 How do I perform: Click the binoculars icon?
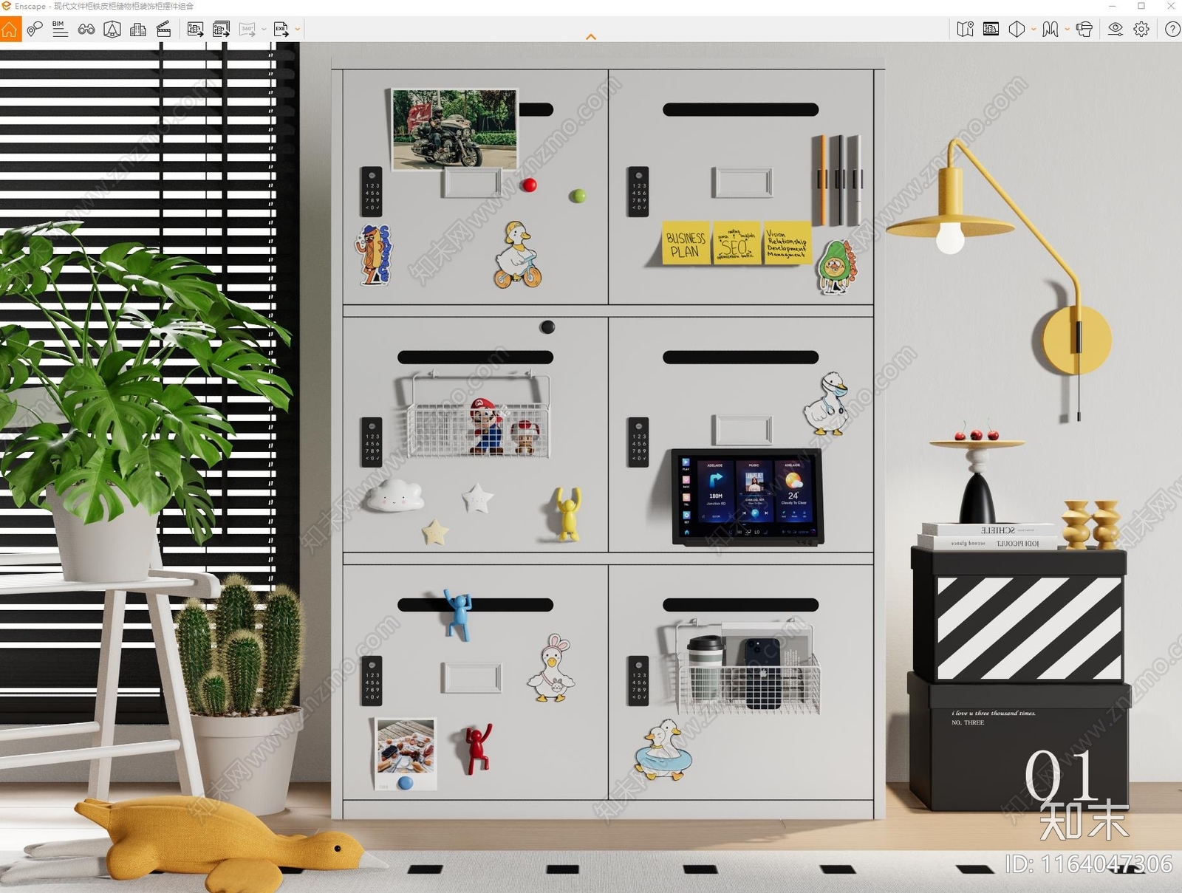pos(86,30)
